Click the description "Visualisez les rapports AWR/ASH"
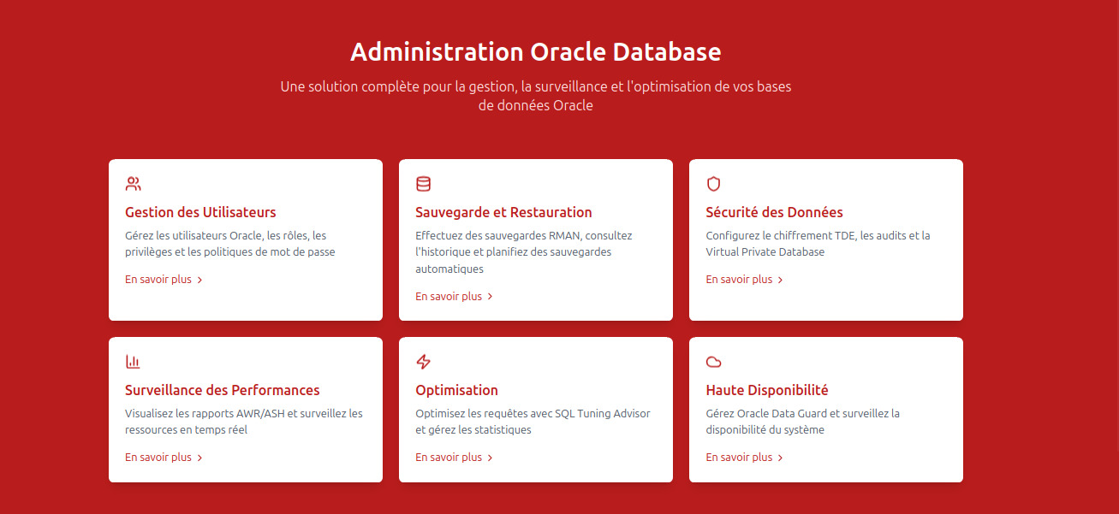This screenshot has height=514, width=1119. click(x=244, y=422)
